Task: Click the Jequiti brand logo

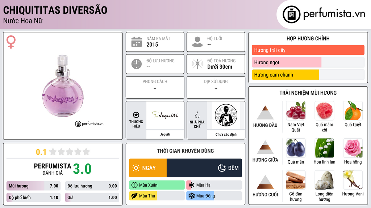Action: (165, 115)
